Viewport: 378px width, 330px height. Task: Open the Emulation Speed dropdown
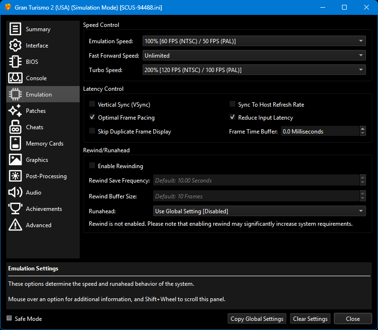(x=254, y=41)
